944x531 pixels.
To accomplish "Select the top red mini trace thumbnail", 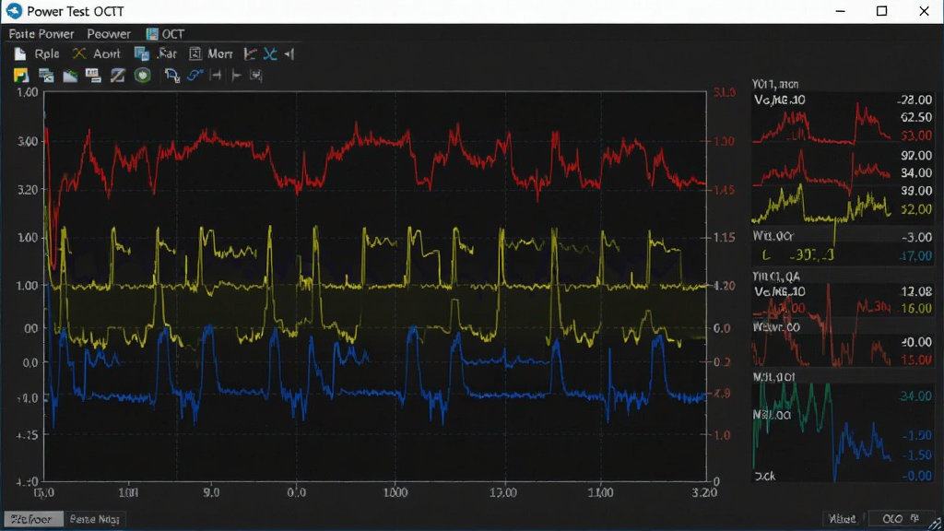I will 821,125.
